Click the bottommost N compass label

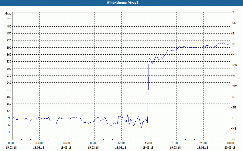(x=233, y=139)
